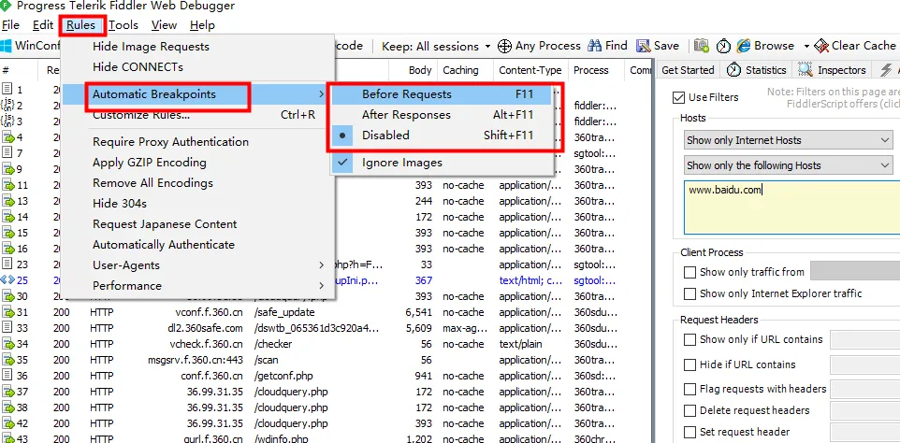This screenshot has height=443, width=900.
Task: Click session 25 blue arrows icon
Action: pyautogui.click(x=7, y=280)
